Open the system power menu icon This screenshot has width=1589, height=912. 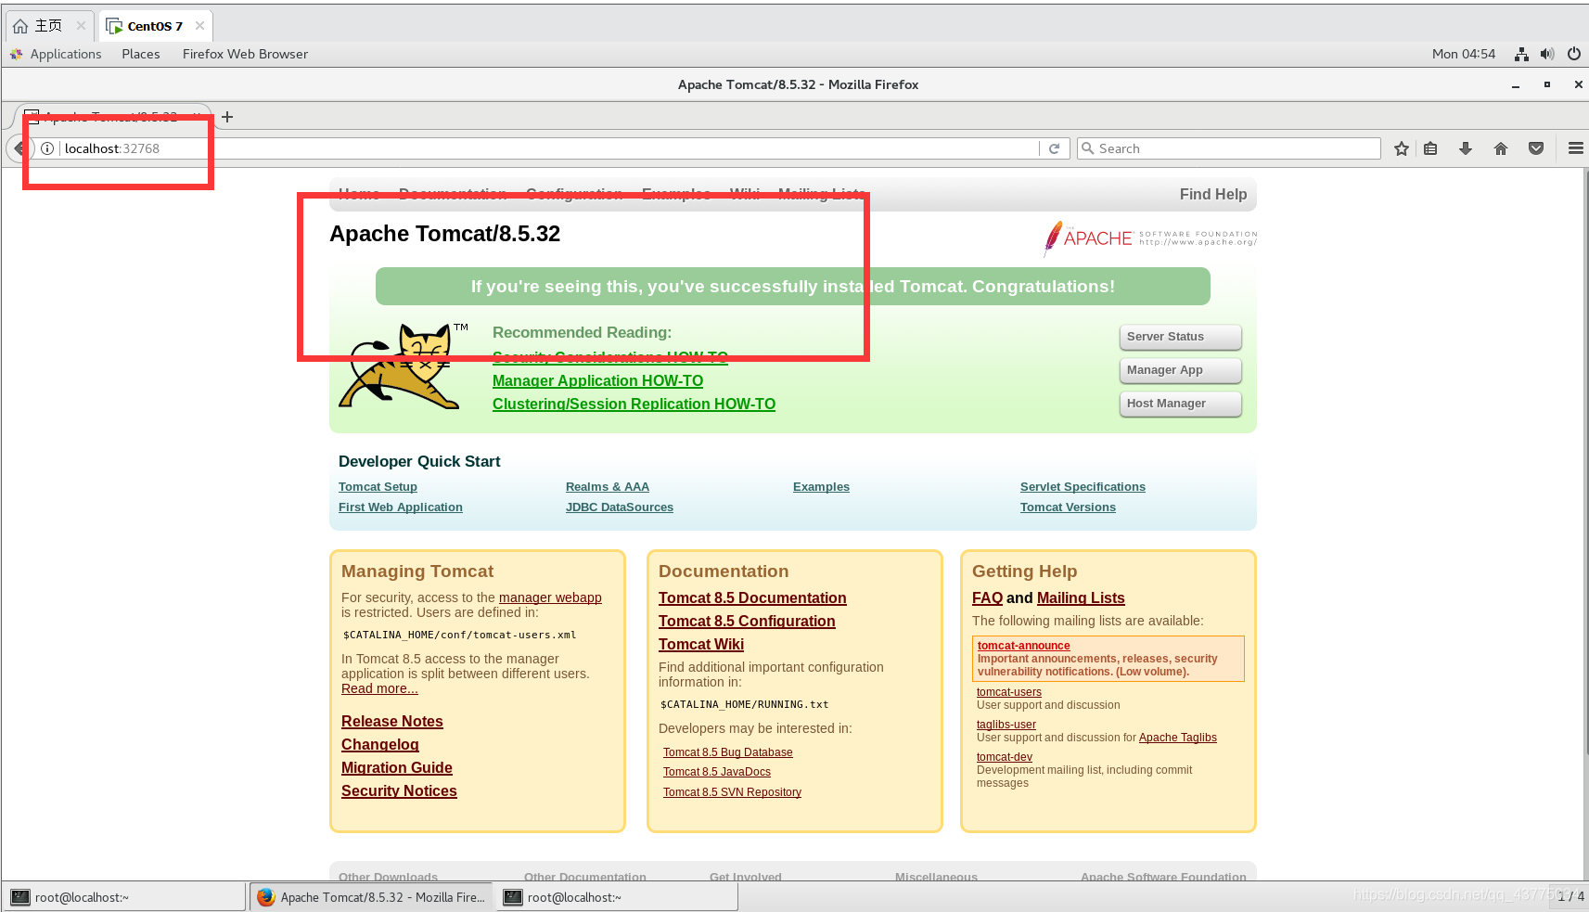(1574, 54)
